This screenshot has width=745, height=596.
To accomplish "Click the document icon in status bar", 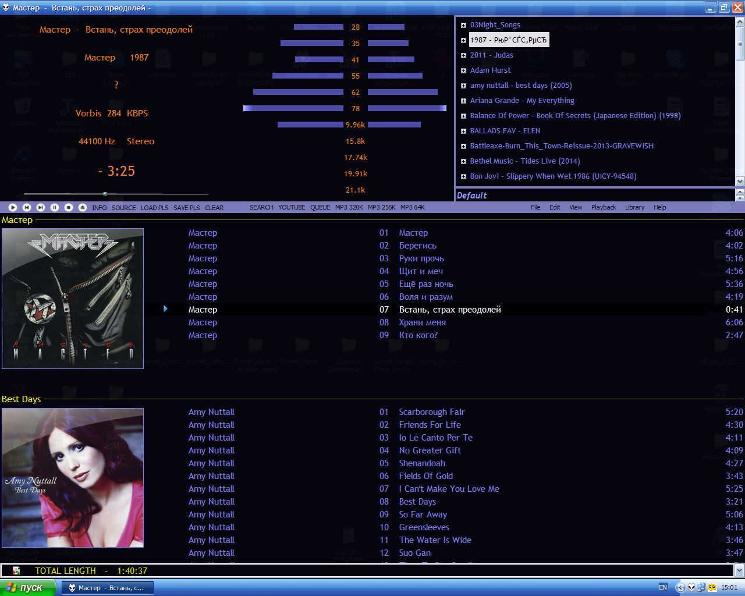I will click(16, 571).
